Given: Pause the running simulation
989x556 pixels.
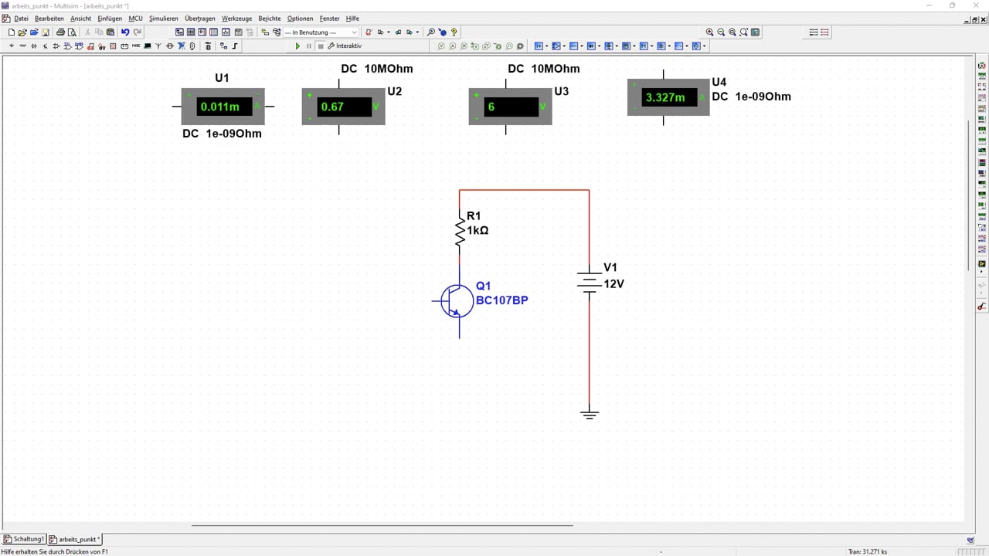Looking at the screenshot, I should [309, 46].
